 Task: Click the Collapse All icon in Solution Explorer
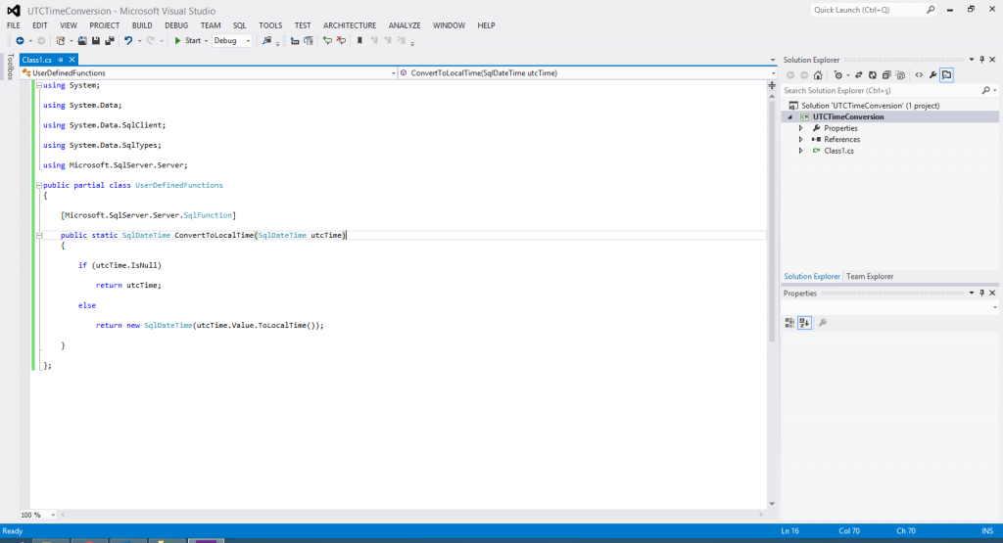[x=886, y=75]
